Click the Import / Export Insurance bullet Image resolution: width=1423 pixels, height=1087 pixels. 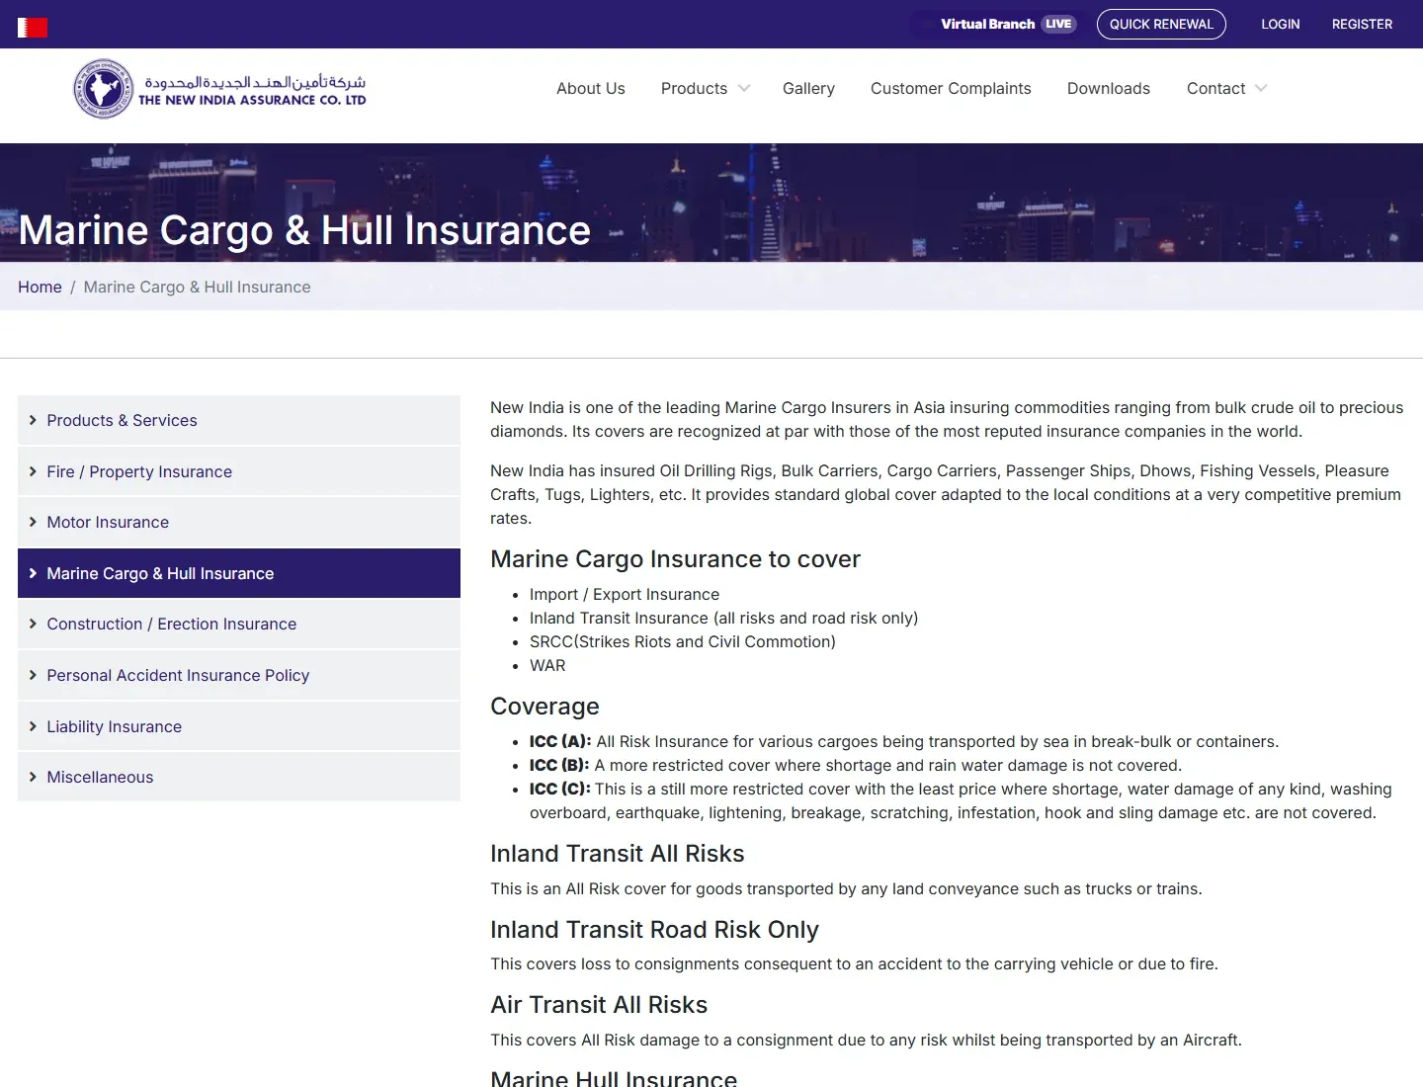(625, 594)
